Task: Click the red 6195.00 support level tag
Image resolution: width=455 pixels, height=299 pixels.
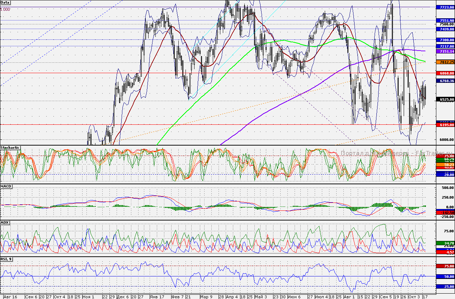Action: tap(445, 125)
